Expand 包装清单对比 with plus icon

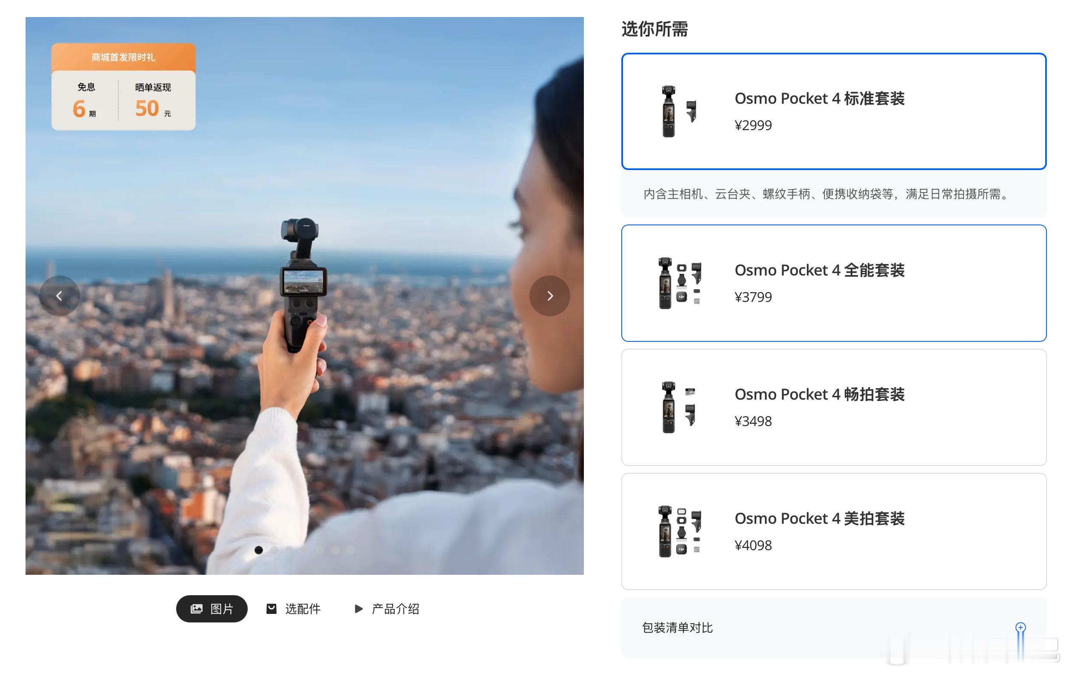[1020, 627]
